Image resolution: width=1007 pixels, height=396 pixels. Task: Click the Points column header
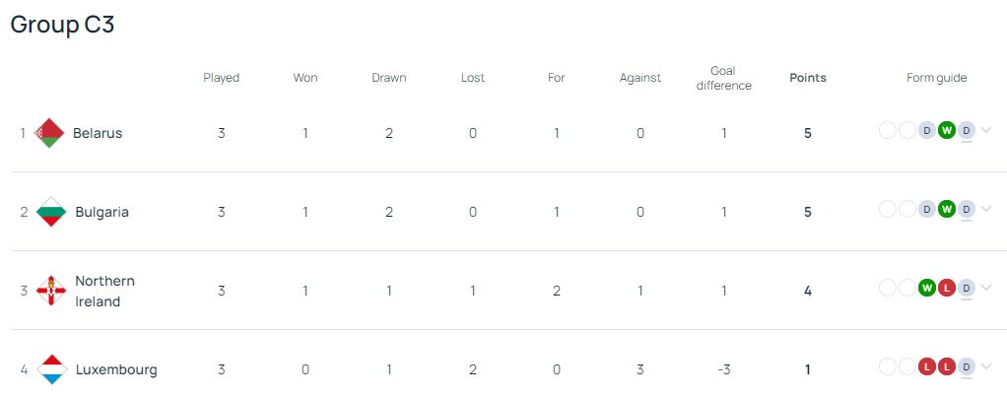[808, 78]
